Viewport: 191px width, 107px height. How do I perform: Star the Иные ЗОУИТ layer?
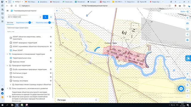pos(51,50)
